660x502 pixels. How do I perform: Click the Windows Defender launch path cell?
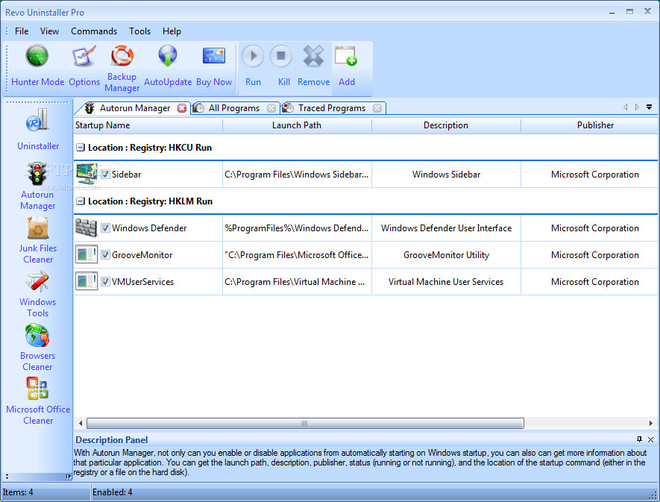297,228
